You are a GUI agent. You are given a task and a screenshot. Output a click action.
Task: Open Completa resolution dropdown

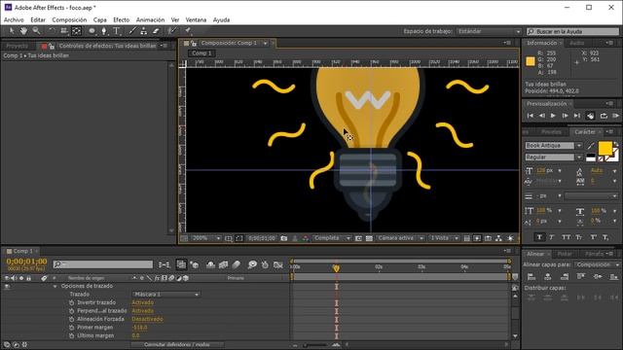[332, 238]
